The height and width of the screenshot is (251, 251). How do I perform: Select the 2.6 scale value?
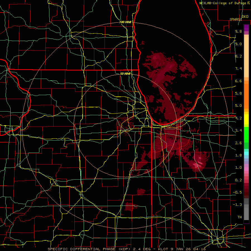coord(238,143)
